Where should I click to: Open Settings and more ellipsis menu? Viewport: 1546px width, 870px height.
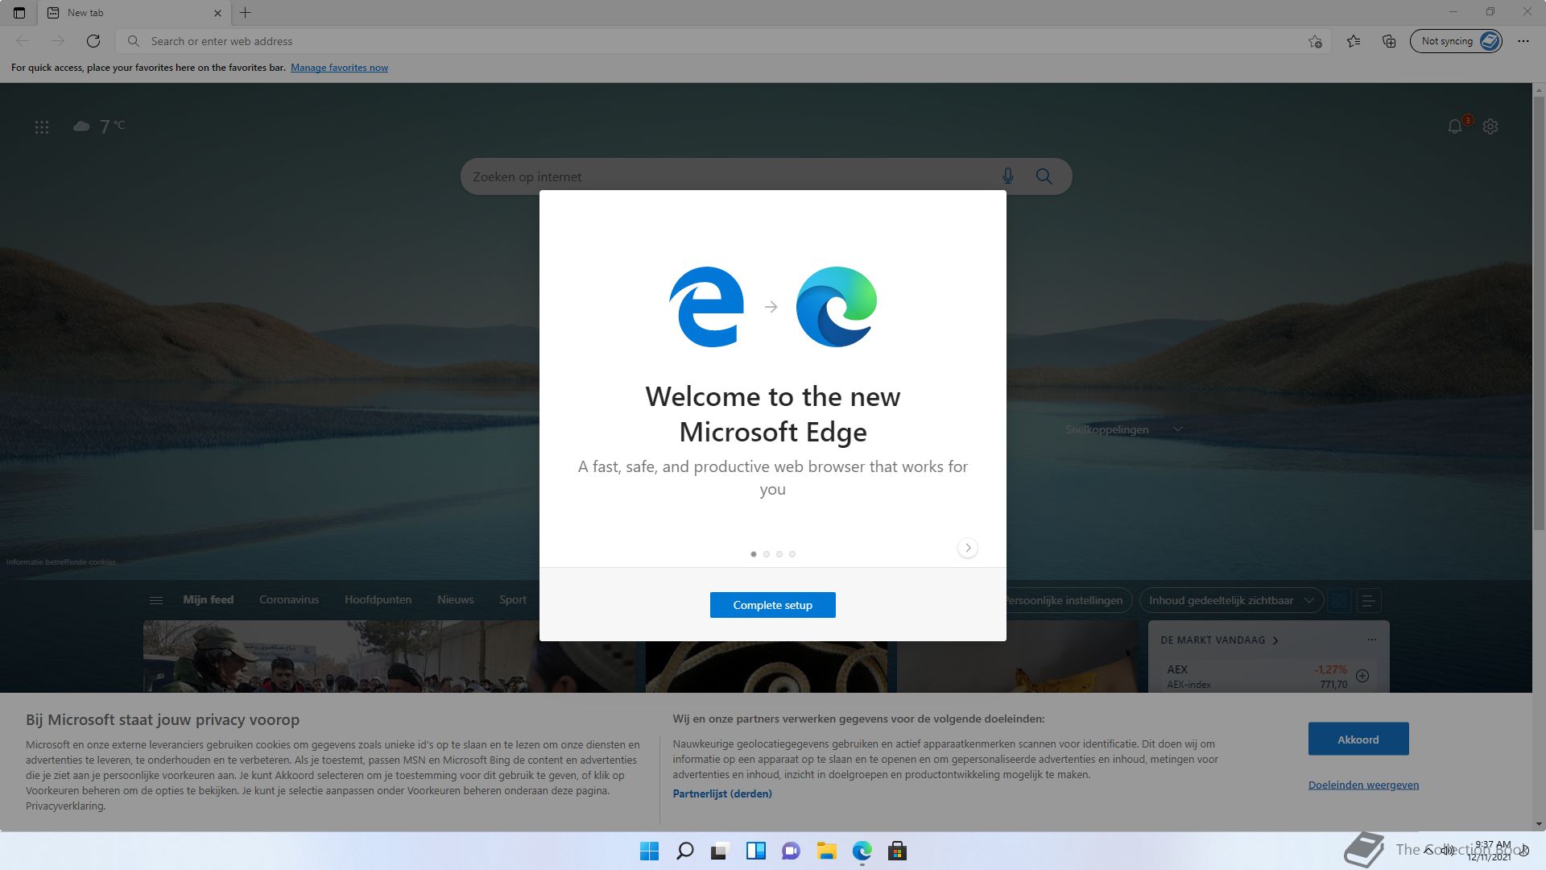pos(1523,41)
